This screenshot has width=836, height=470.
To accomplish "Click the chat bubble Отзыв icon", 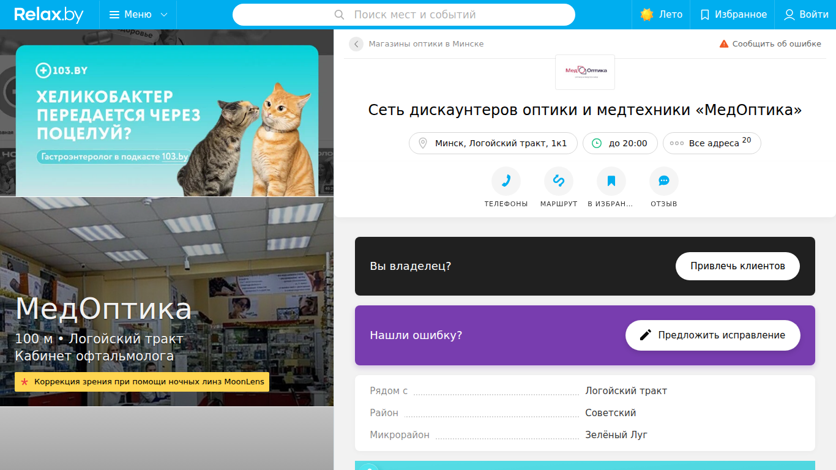I will tap(664, 181).
